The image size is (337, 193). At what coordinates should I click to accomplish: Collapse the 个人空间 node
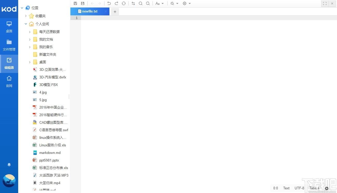point(26,24)
